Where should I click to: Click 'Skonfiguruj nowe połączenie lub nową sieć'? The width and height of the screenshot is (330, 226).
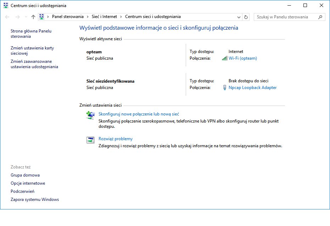[139, 114]
